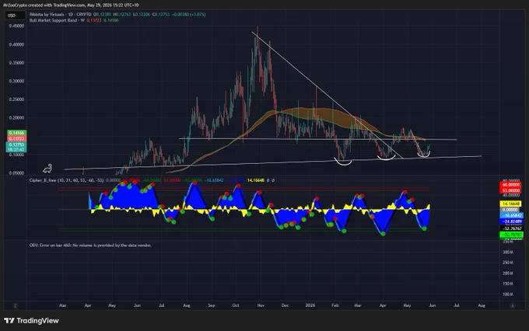Screen dimensions: 529x331
Task: Click the yellow 14.16648 value in Cipher legend
Action: [x=256, y=180]
